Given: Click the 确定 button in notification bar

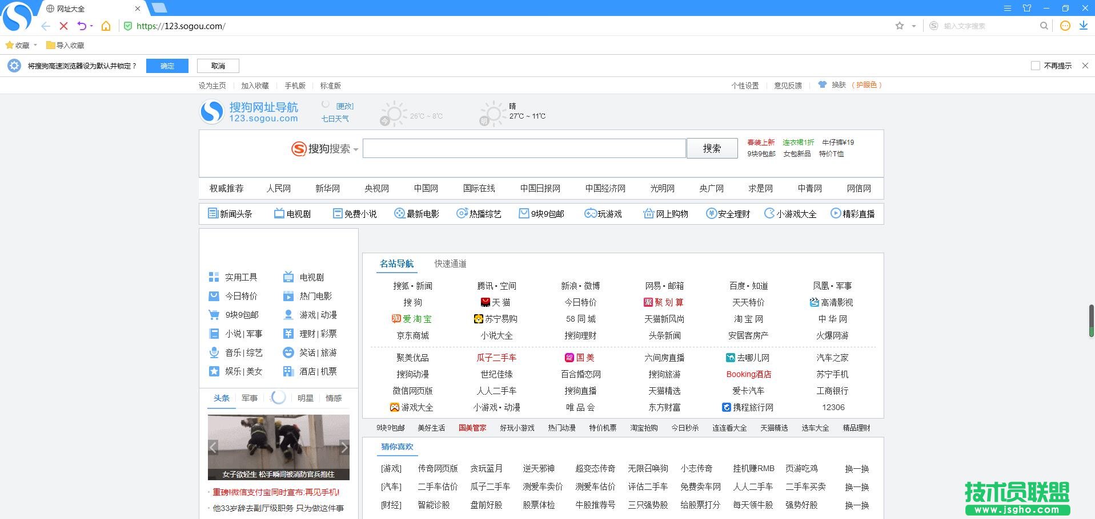Looking at the screenshot, I should (x=167, y=66).
